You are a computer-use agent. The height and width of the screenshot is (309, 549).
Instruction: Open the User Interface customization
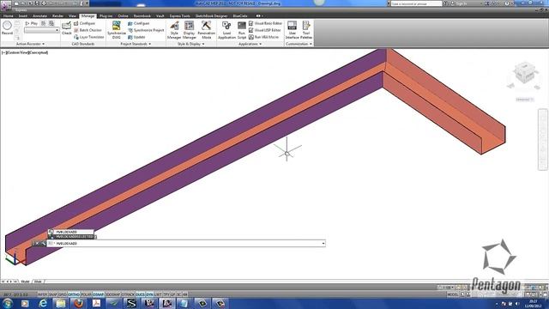pyautogui.click(x=292, y=30)
